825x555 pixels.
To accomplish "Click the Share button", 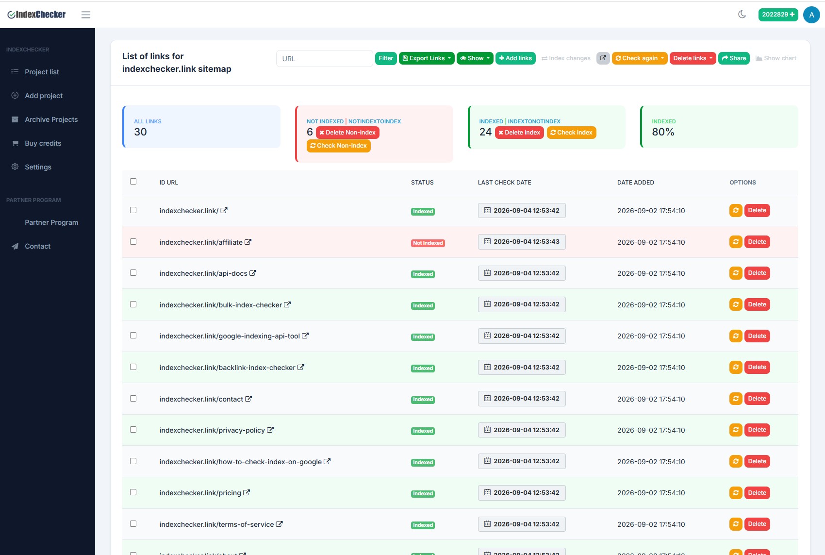I will [734, 58].
